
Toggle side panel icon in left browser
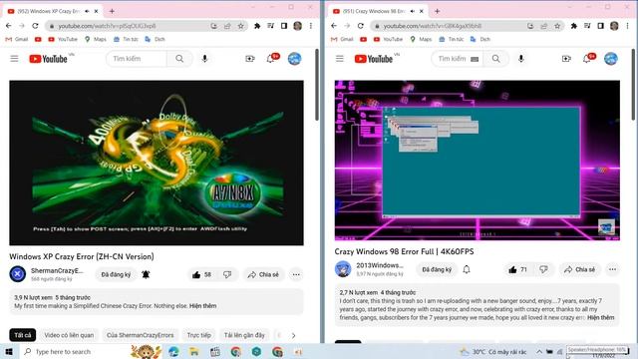284,26
